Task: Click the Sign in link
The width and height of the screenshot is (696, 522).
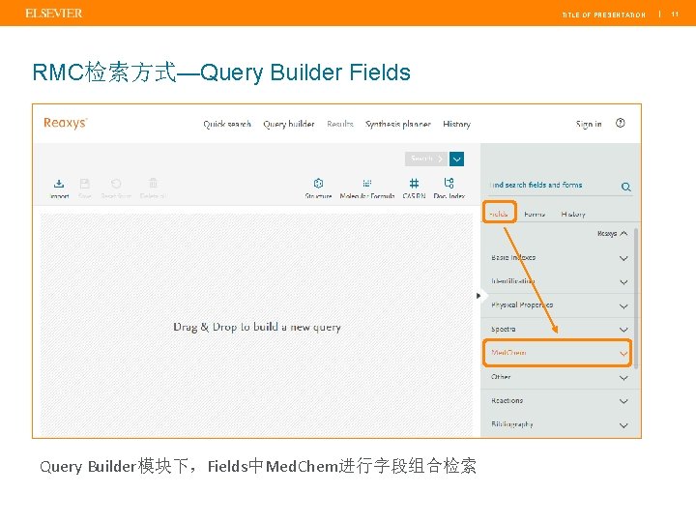Action: point(589,124)
